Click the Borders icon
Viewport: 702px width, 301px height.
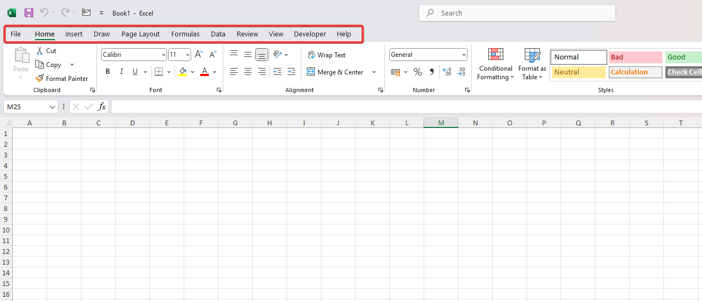coord(158,72)
